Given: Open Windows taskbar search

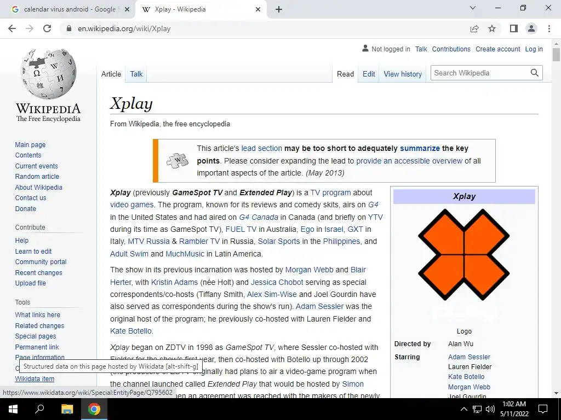Looking at the screenshot, I should [x=39, y=409].
